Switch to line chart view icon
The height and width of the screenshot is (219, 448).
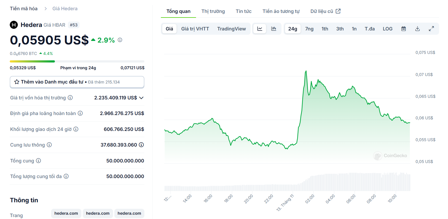[260, 29]
